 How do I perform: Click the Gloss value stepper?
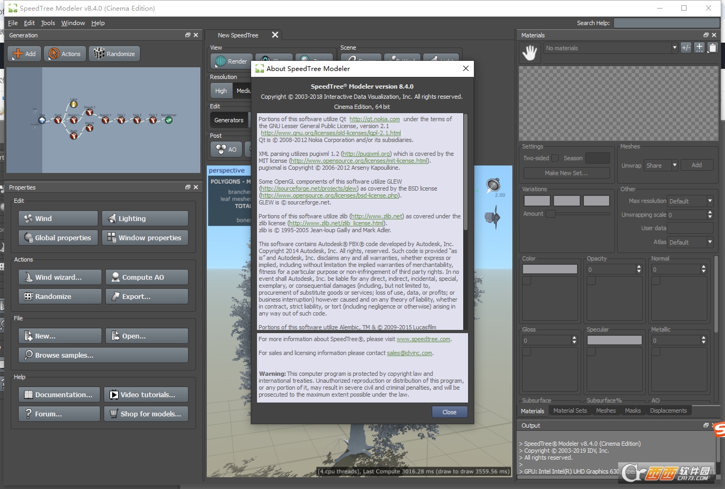574,340
